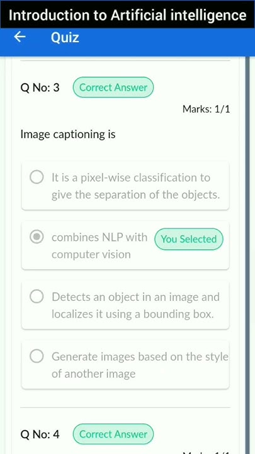Click the Introduction to Artificial intelligence title
Viewport: 255px width, 454px height.
[127, 15]
